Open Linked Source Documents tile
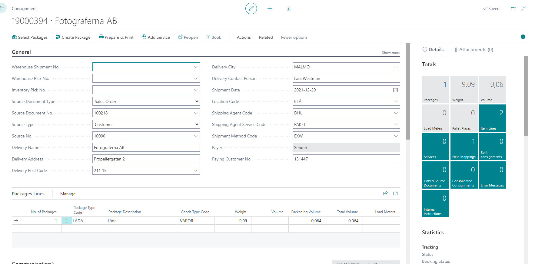The width and height of the screenshot is (535, 264). coord(435,175)
